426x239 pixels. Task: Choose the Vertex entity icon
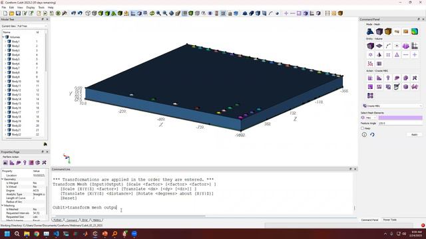pyautogui.click(x=397, y=46)
